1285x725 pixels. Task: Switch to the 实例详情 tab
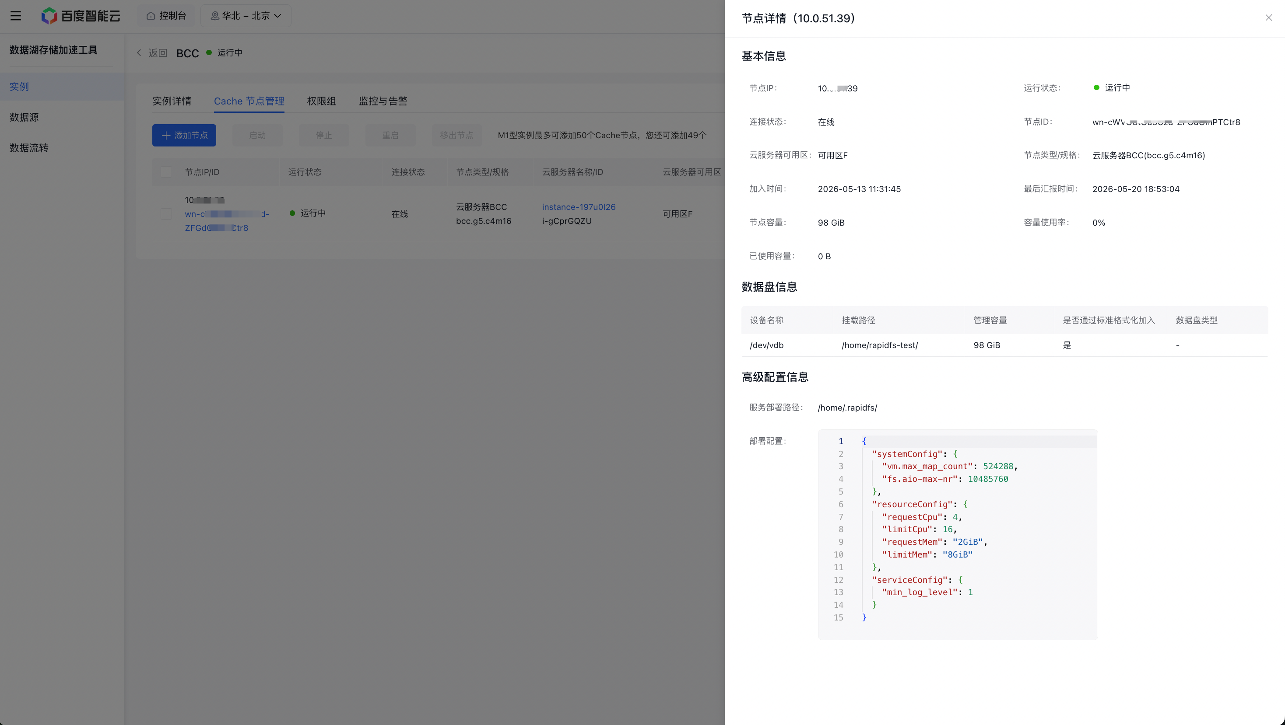point(172,101)
